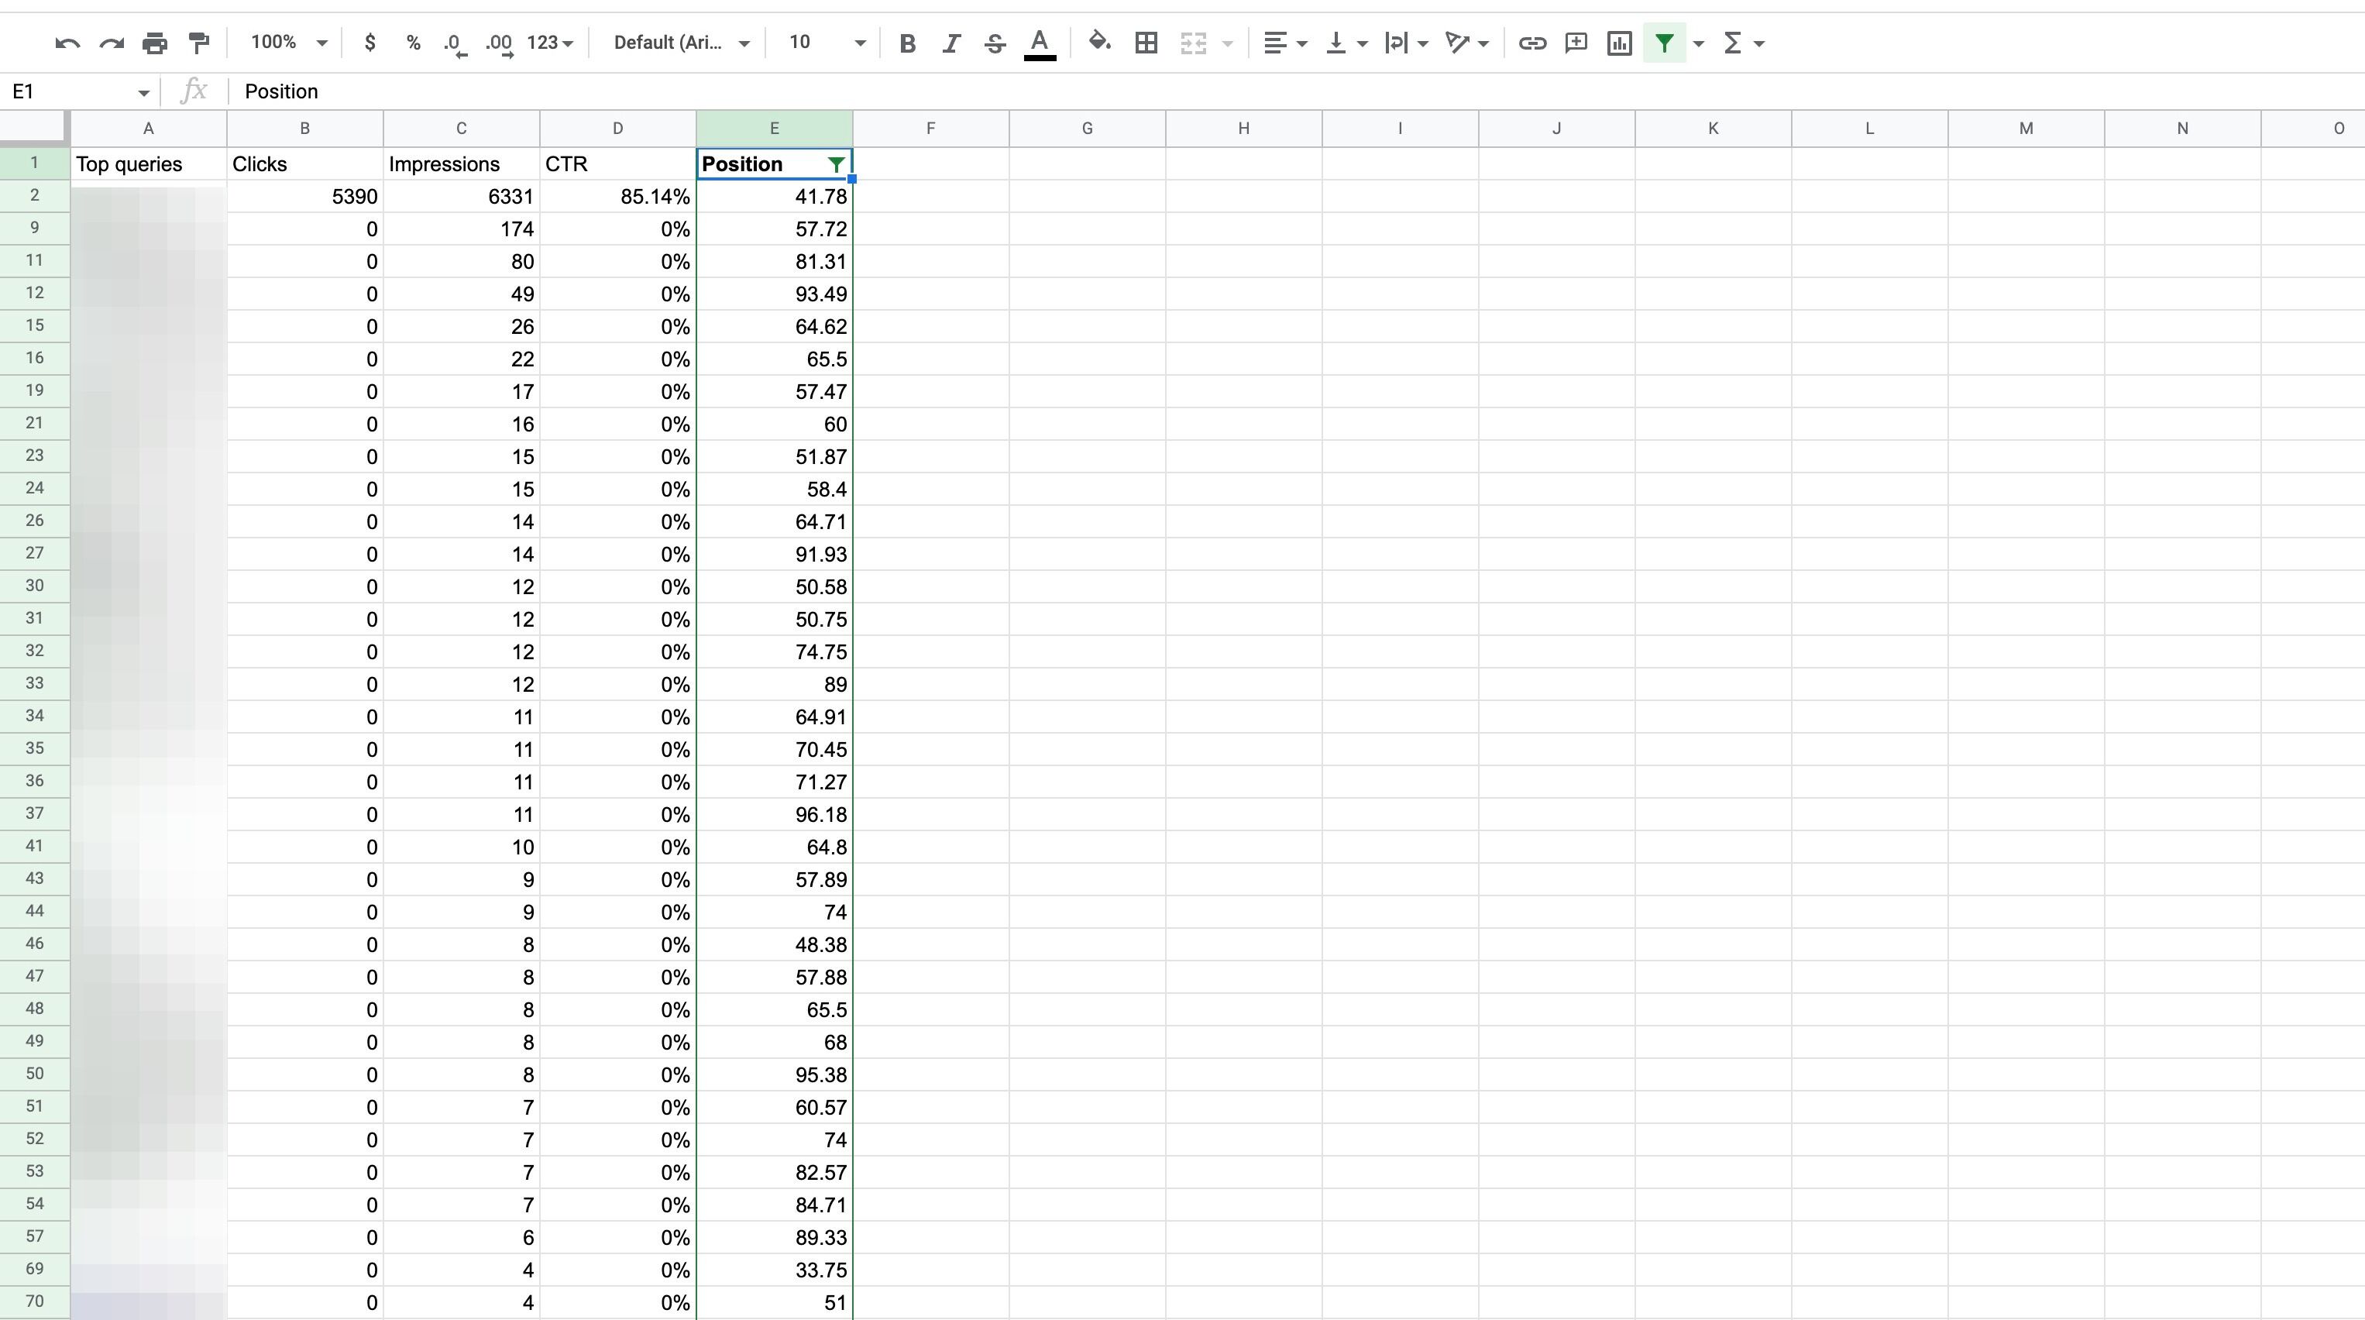Select cell with value 41.78
This screenshot has width=2365, height=1320.
[x=775, y=197]
